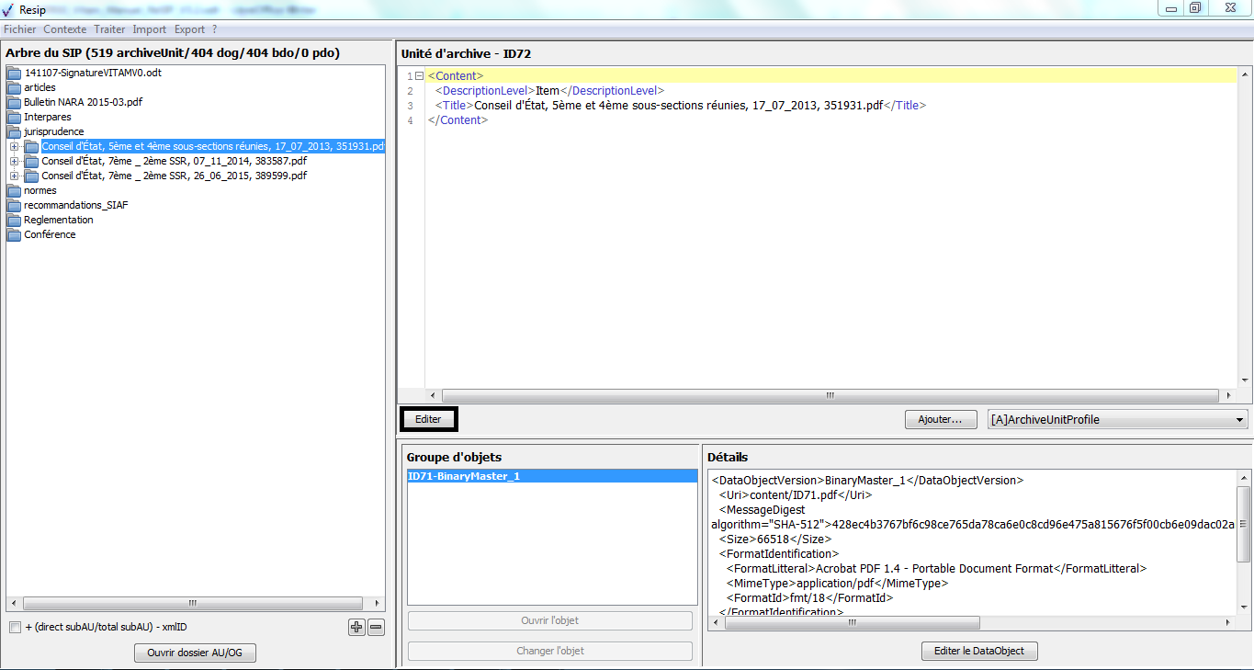This screenshot has width=1254, height=670.
Task: Click the recommandations_SIAF folder icon
Action: [x=14, y=206]
